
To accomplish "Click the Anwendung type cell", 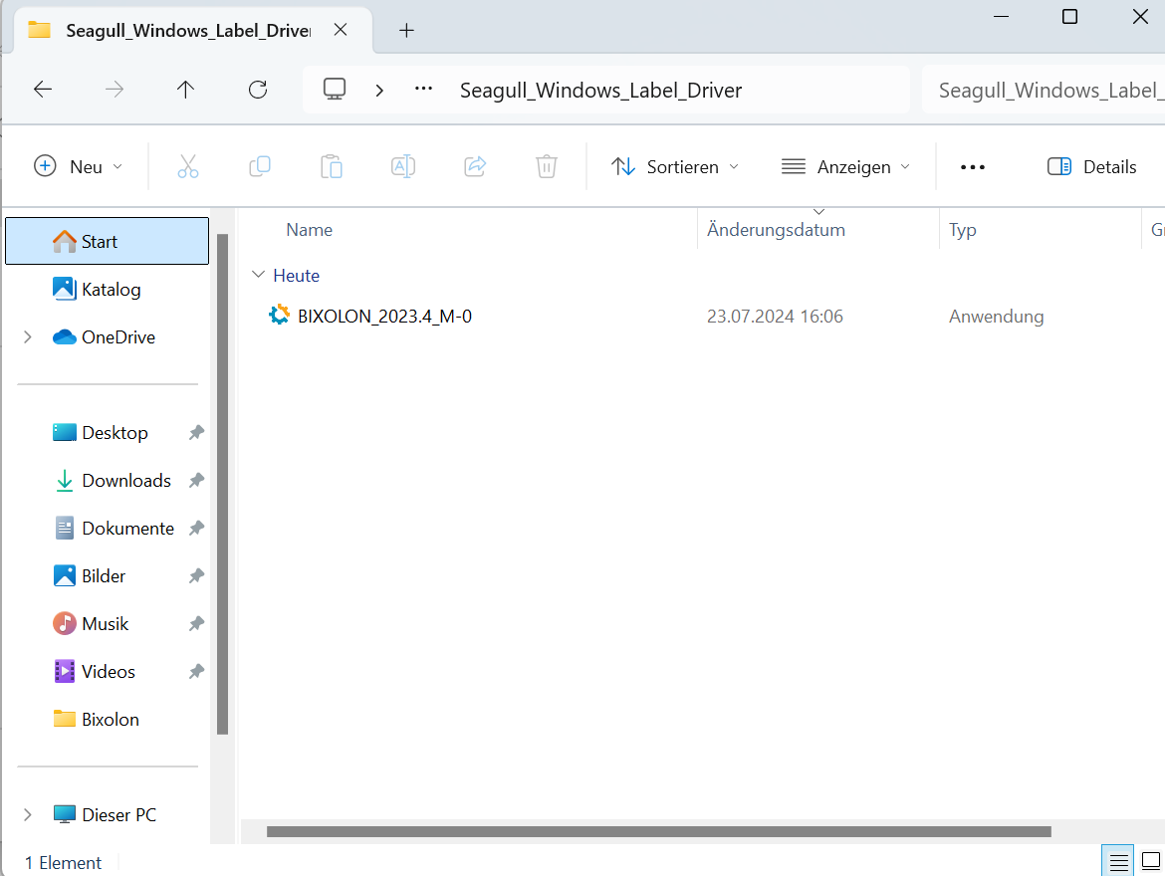I will pyautogui.click(x=997, y=317).
